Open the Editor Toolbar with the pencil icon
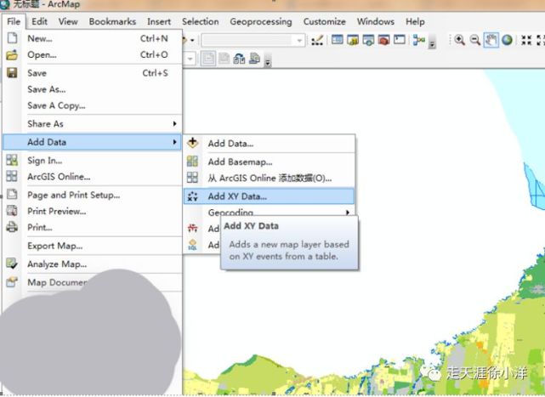This screenshot has width=545, height=397. pos(317,40)
